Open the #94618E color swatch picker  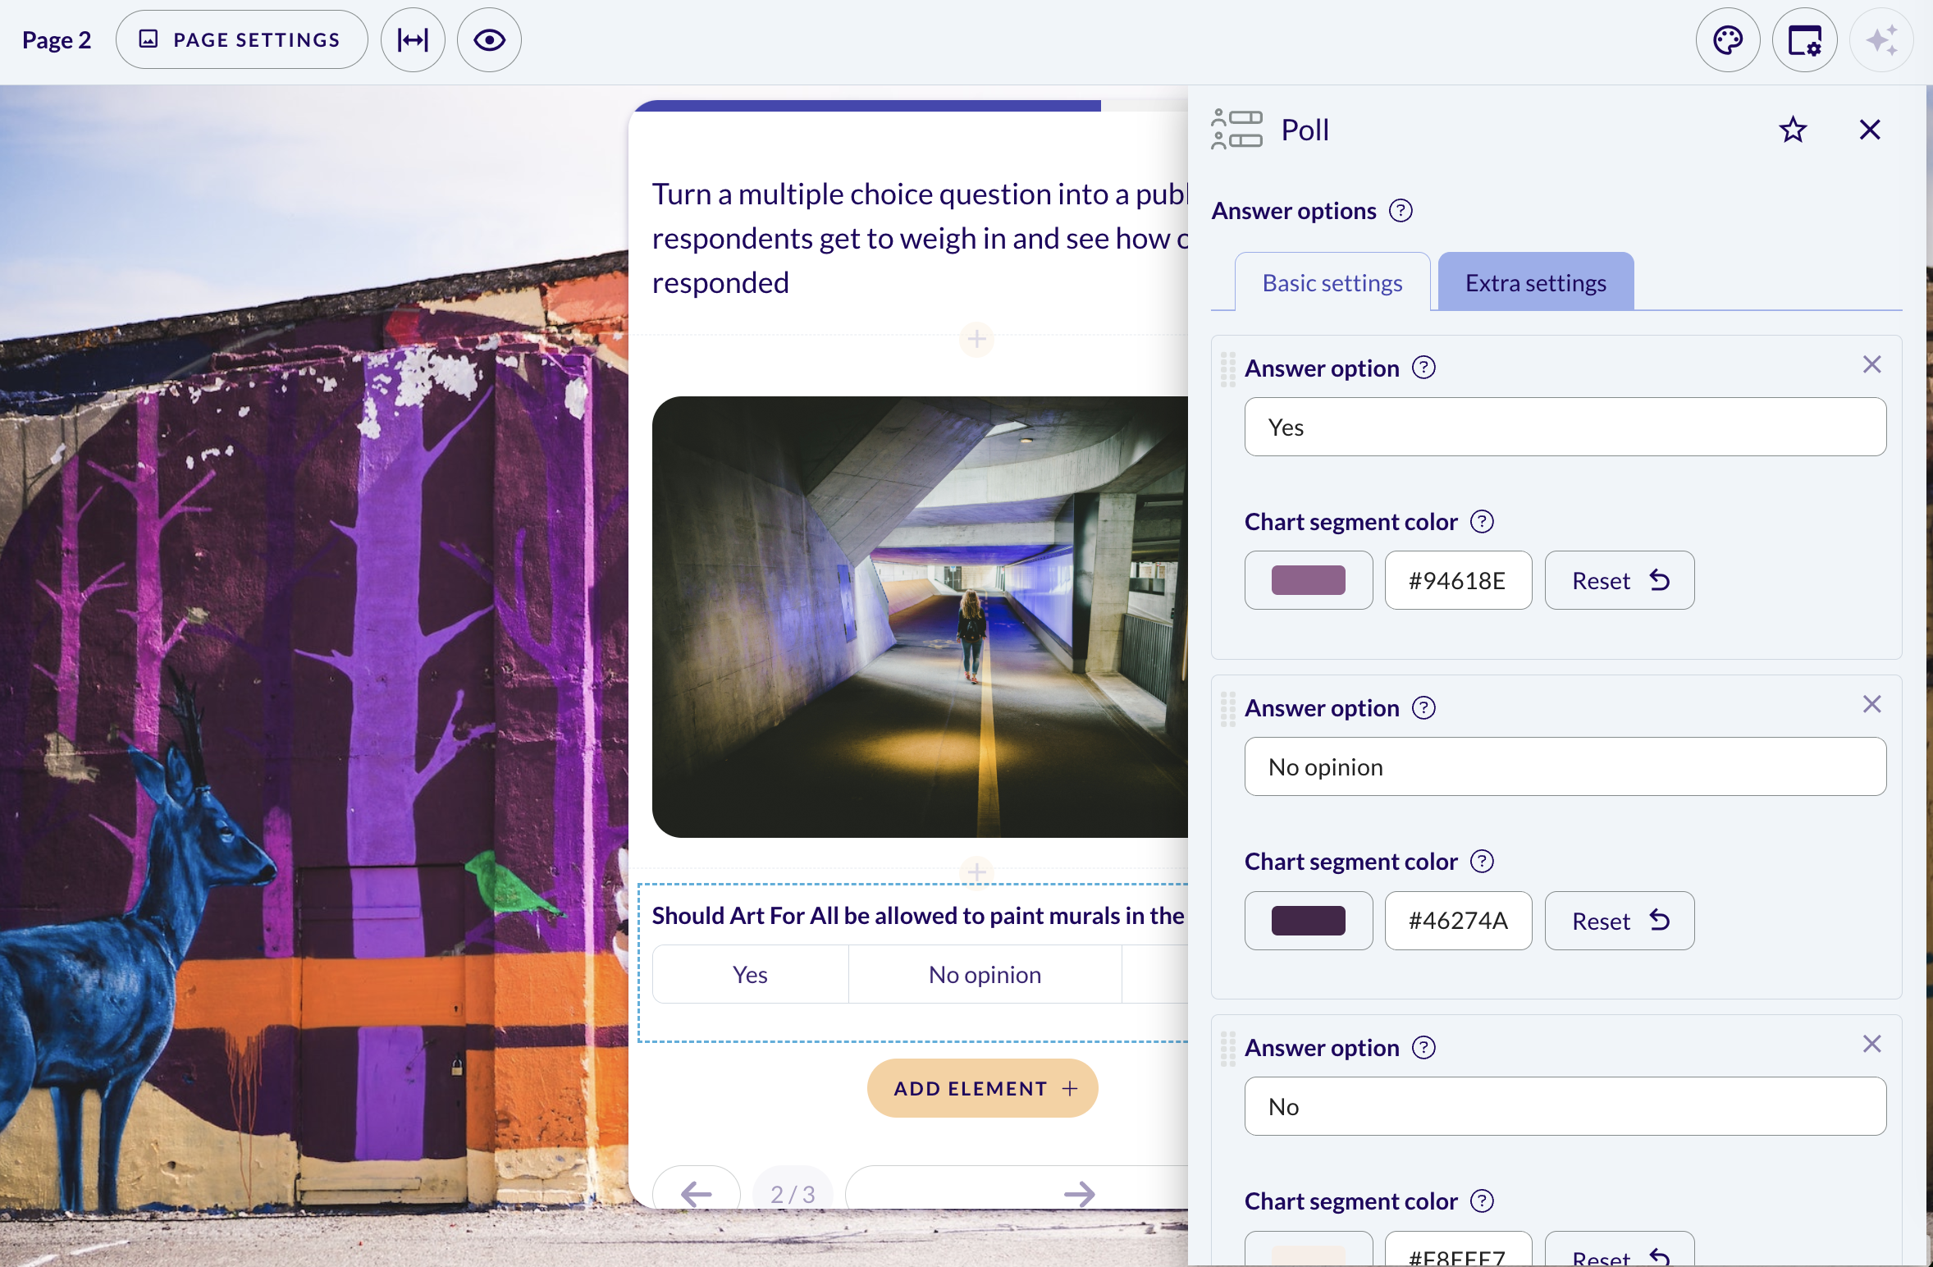[x=1308, y=580]
